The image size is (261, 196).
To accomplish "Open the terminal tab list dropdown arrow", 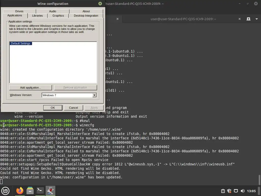I will click(x=256, y=19).
